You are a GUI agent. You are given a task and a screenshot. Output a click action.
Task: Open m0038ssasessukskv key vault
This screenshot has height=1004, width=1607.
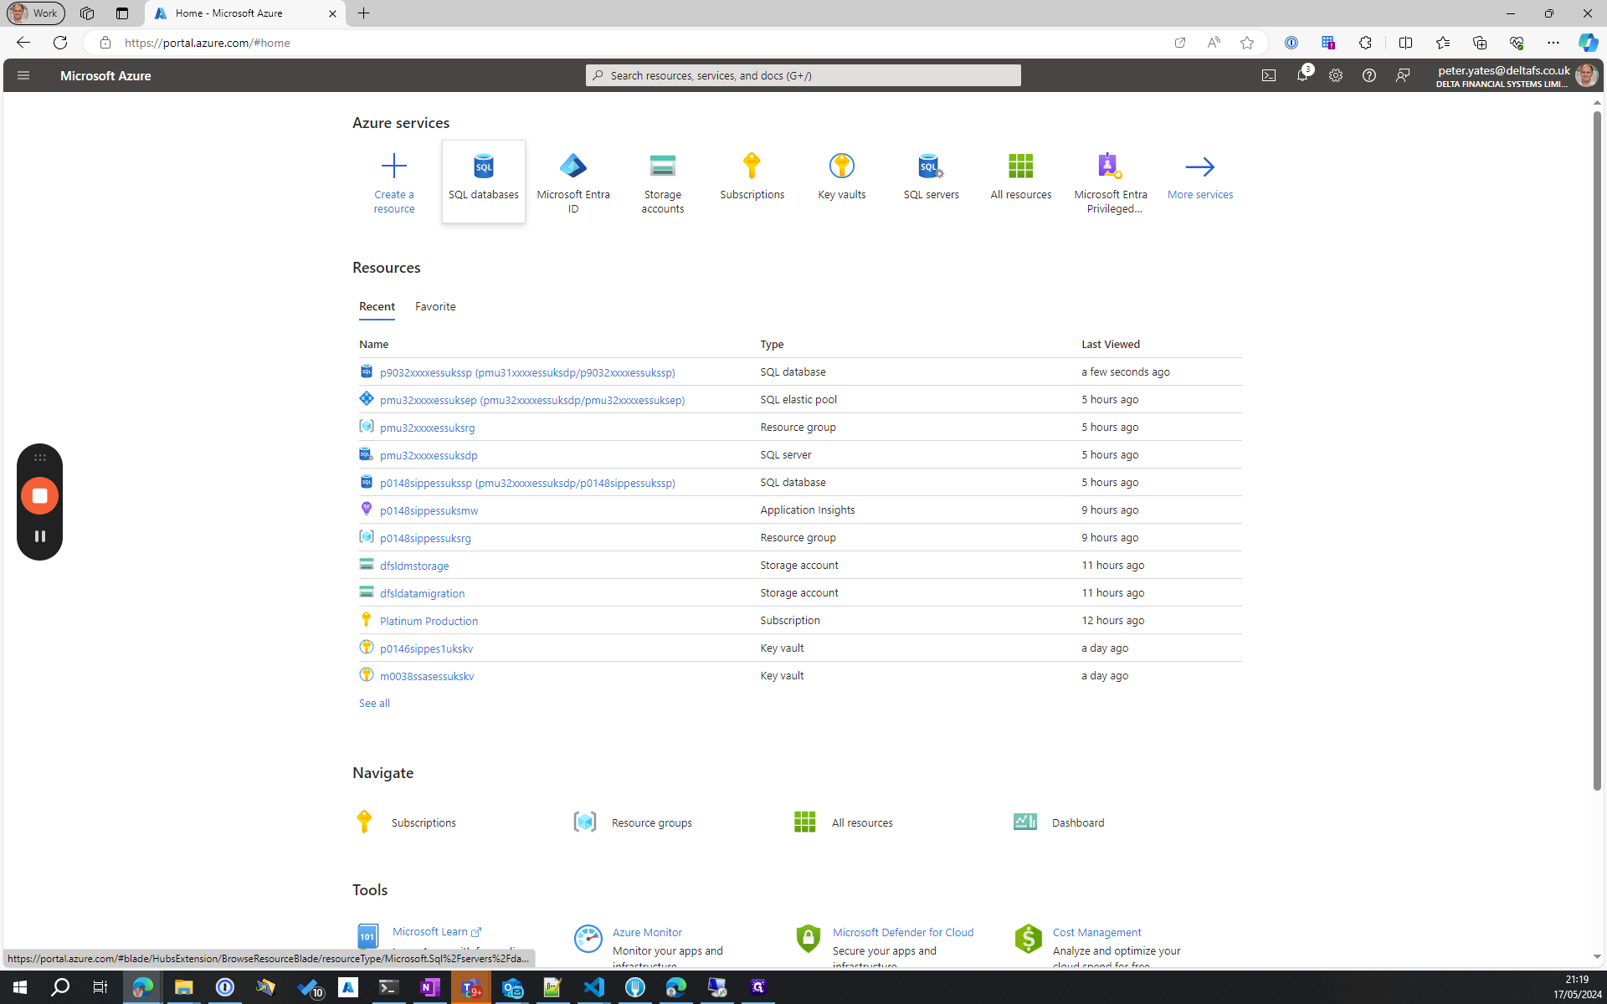coord(427,676)
